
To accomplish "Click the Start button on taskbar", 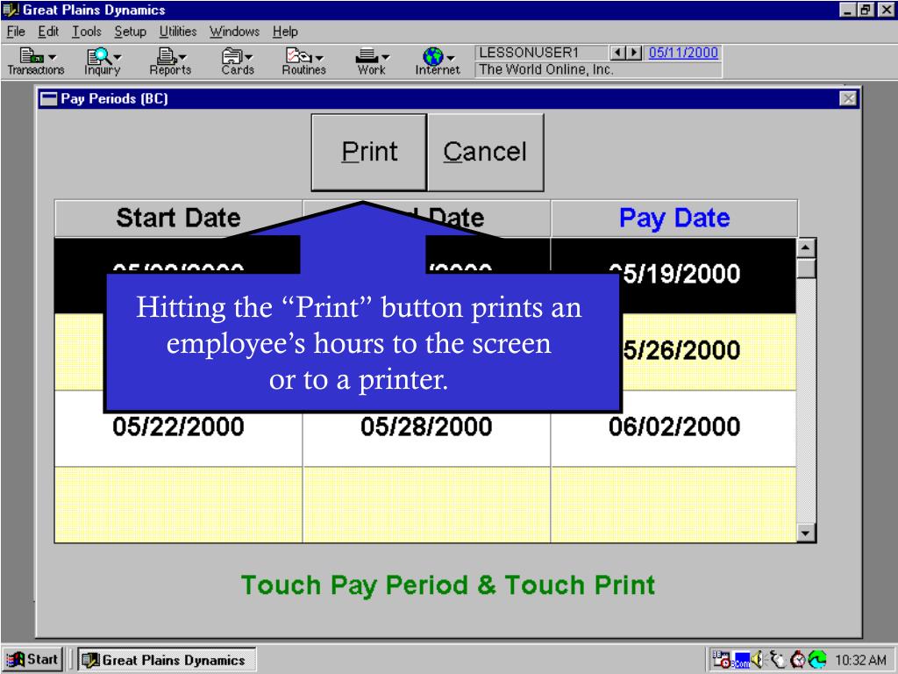I will 32,659.
